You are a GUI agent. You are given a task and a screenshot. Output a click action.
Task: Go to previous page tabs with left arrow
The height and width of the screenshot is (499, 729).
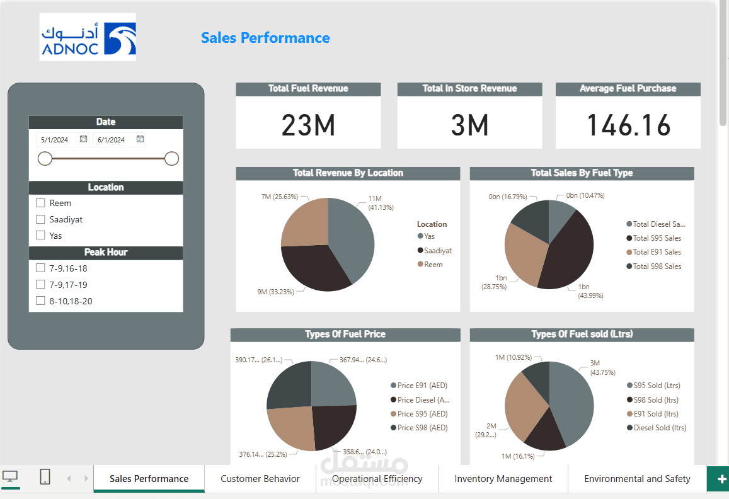[69, 479]
